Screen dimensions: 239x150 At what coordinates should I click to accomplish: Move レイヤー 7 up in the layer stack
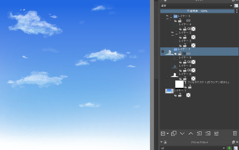click(191, 134)
